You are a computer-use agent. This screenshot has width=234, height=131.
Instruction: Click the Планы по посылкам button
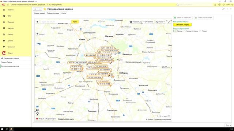(204, 18)
